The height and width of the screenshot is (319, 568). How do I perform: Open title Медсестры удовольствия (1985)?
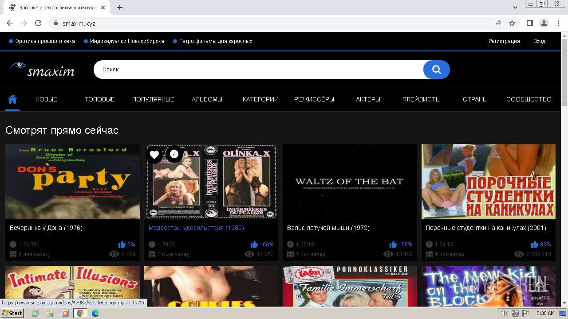pos(196,228)
